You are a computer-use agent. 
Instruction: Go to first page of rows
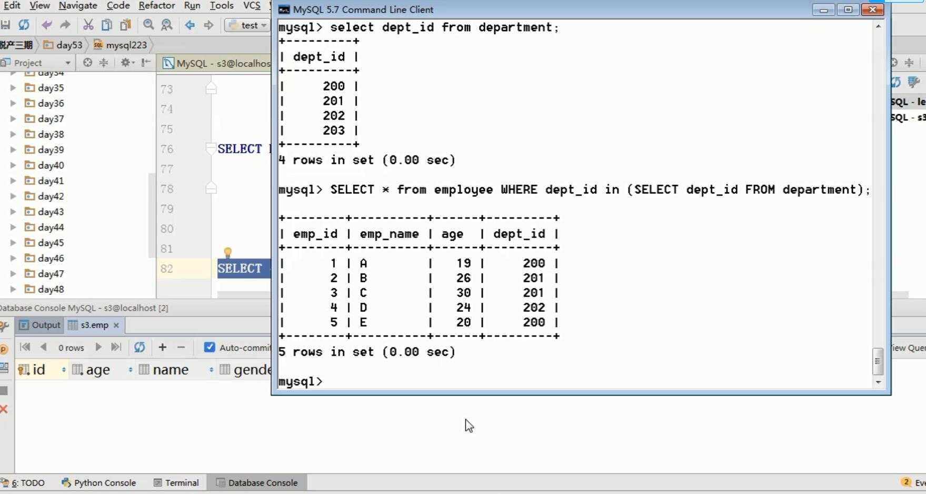tap(25, 347)
